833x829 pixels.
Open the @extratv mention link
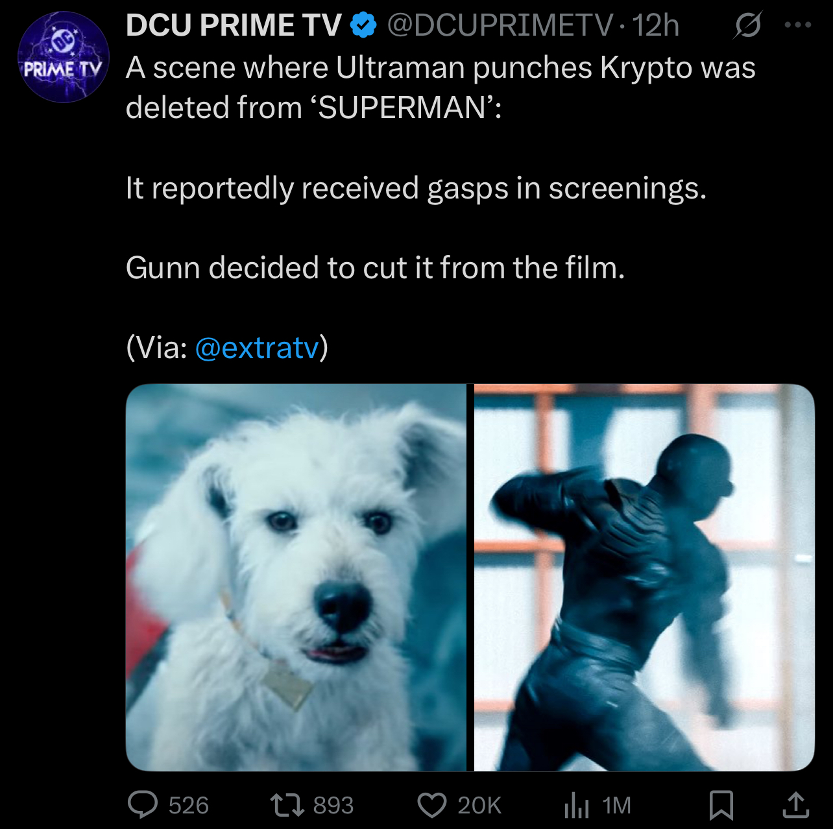click(257, 347)
